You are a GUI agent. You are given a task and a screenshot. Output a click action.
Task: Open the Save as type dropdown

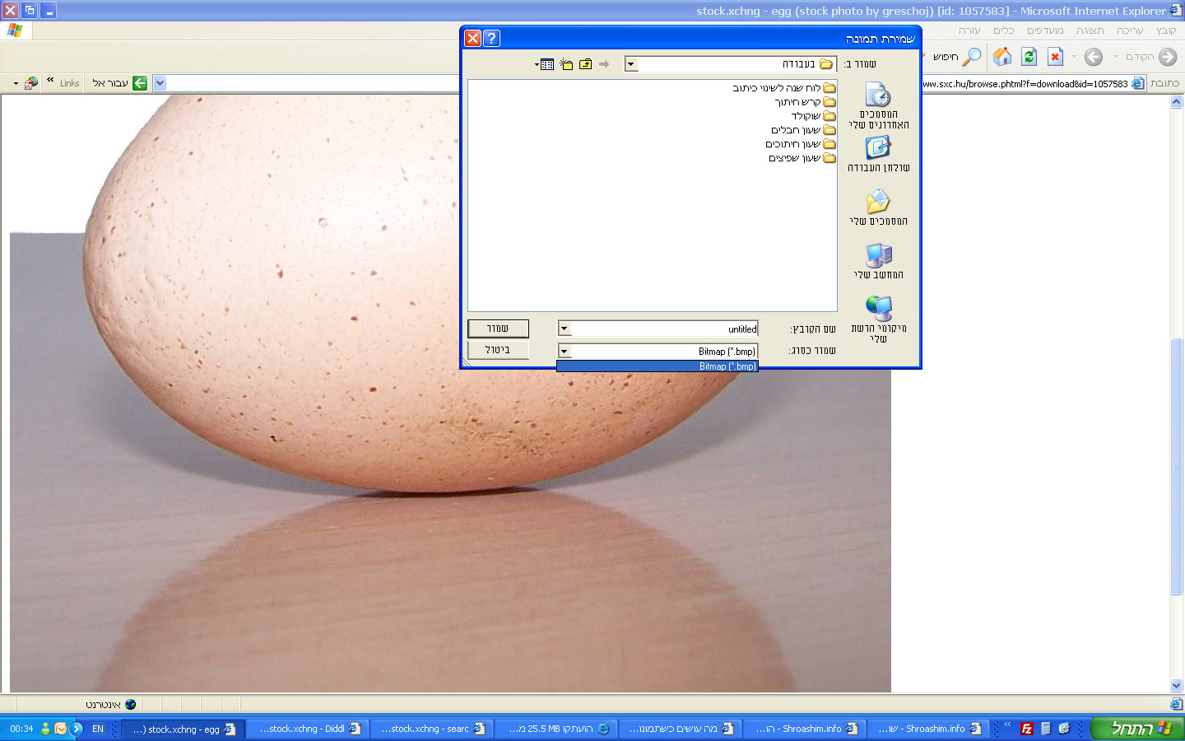(565, 351)
